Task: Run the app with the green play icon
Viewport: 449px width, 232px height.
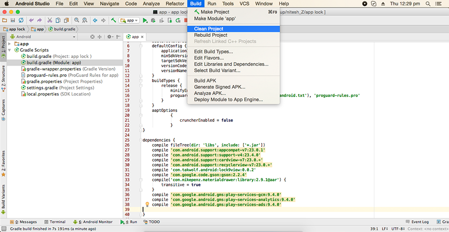Action: tap(145, 20)
